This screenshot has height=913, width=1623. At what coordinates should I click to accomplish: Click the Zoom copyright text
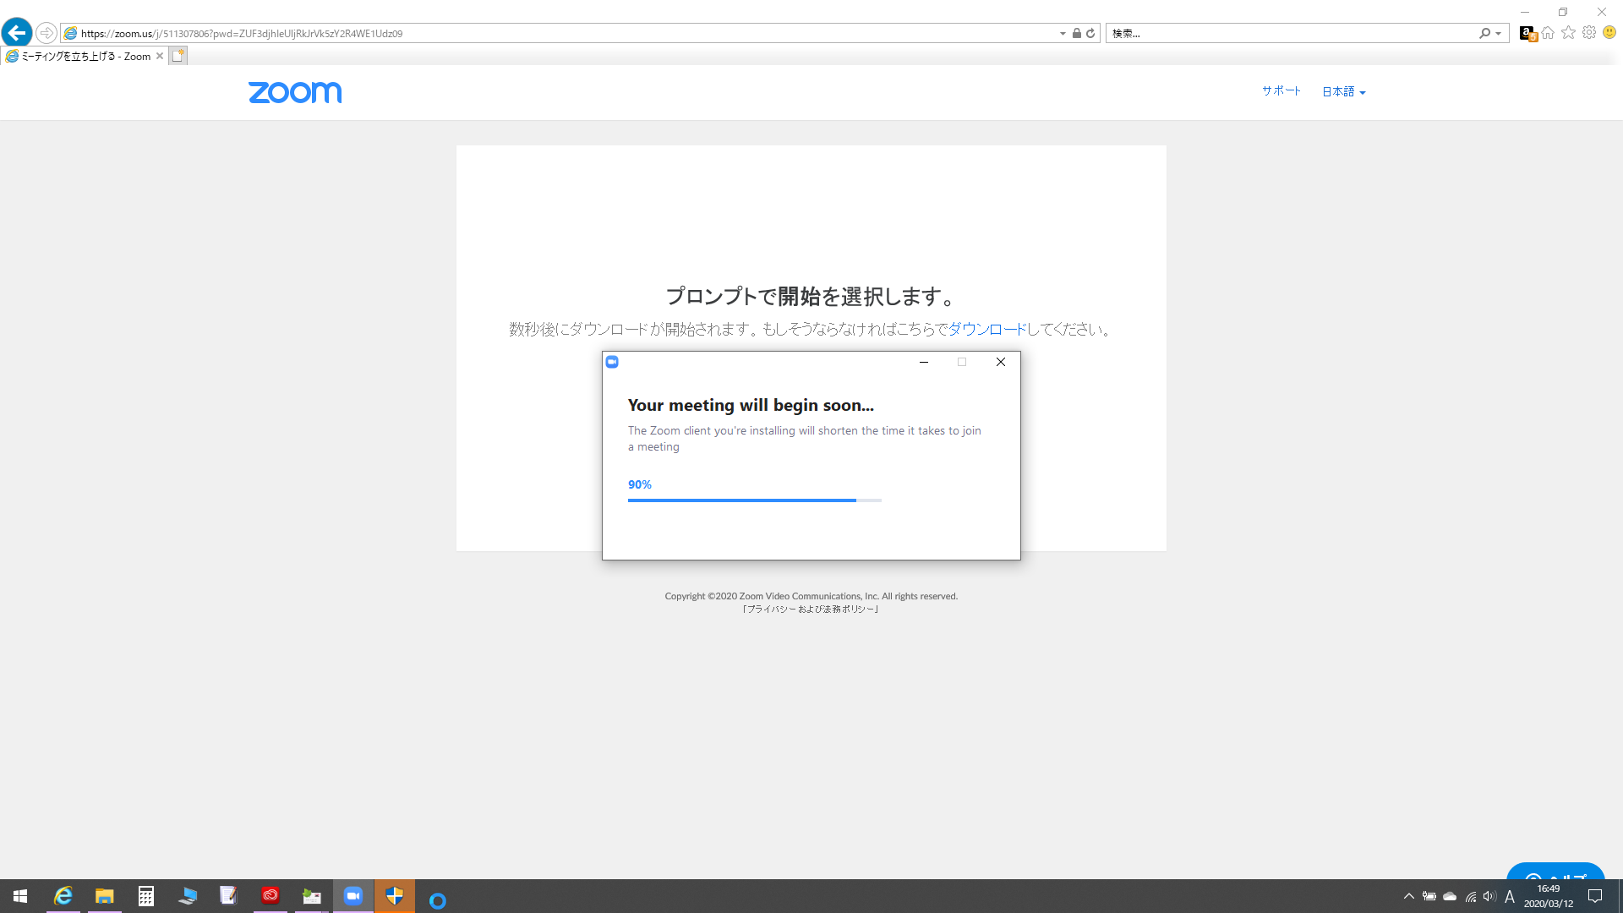tap(811, 596)
